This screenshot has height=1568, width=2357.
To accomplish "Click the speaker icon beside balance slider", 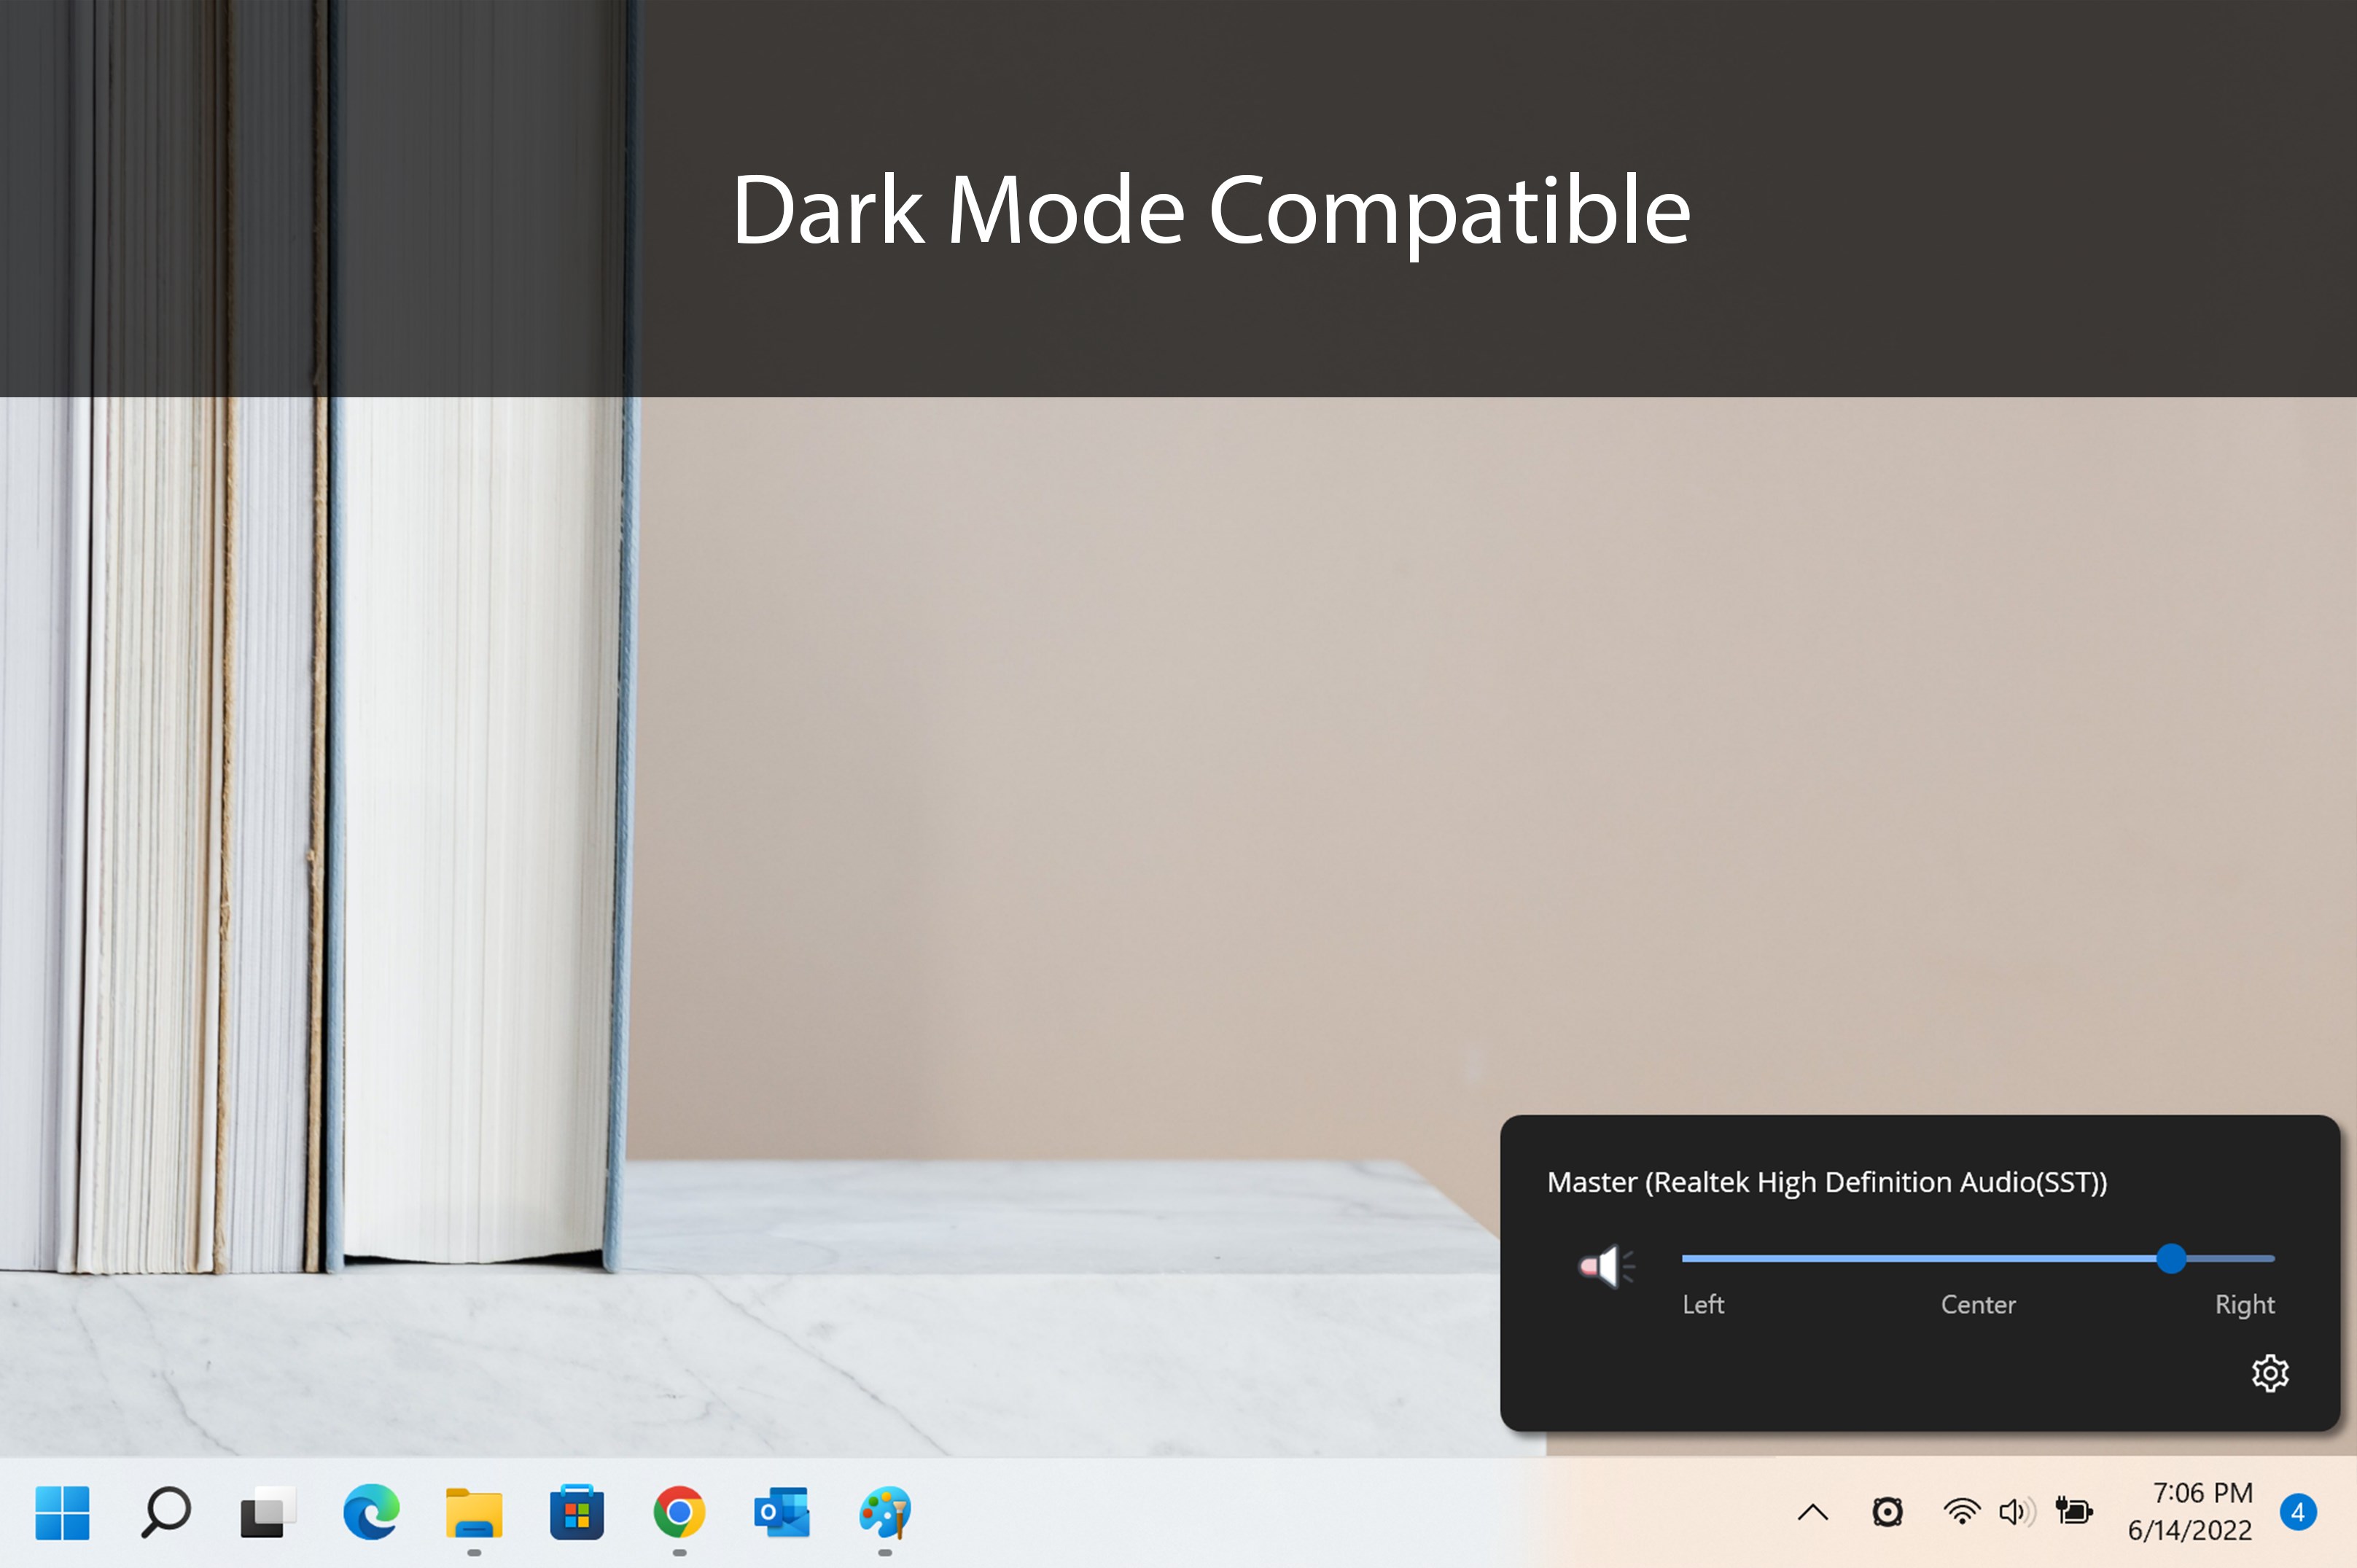I will pyautogui.click(x=1606, y=1266).
